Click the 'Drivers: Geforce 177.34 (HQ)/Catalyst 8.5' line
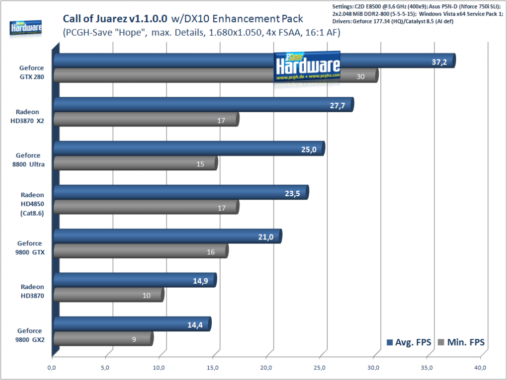This screenshot has width=507, height=380. [x=393, y=21]
